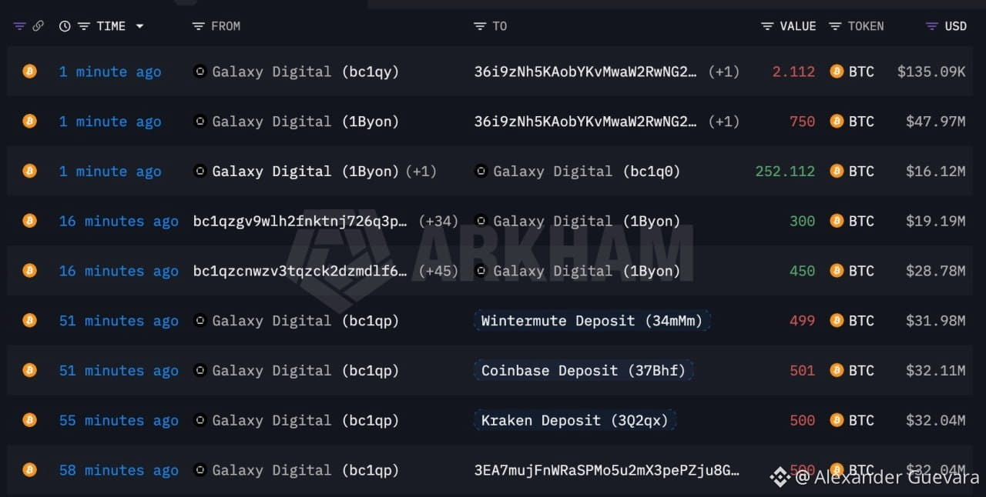Viewport: 986px width, 497px height.
Task: Click the TOKEN column filter icon
Action: pos(835,26)
